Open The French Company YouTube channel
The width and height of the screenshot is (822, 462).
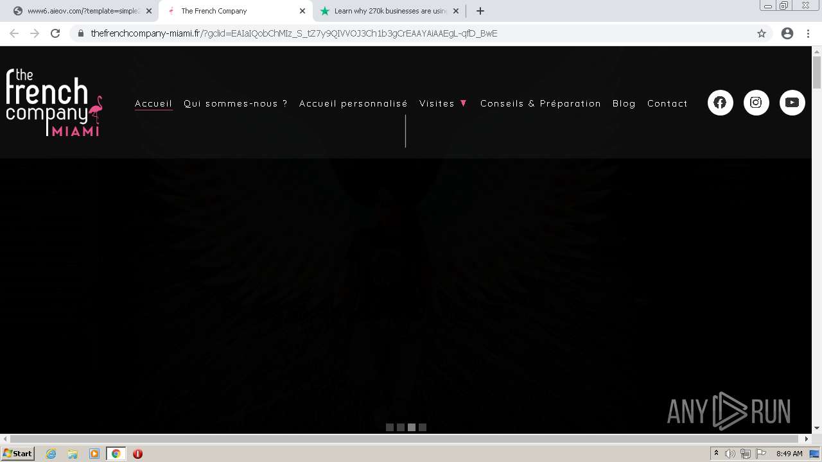792,103
